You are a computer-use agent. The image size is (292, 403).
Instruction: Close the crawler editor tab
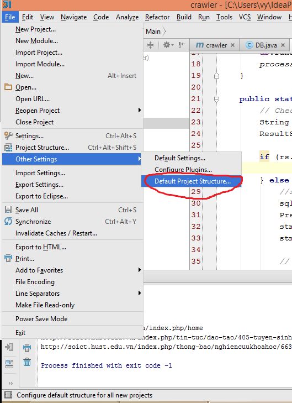point(232,45)
